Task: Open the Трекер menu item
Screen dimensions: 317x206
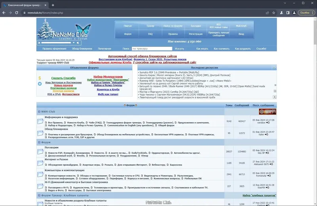Action: click(x=150, y=26)
